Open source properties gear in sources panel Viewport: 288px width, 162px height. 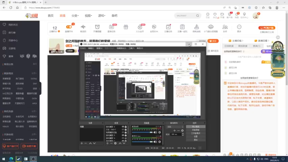click(115, 143)
